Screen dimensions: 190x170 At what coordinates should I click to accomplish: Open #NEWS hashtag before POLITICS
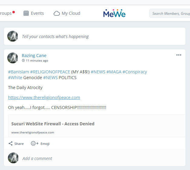click(x=51, y=78)
